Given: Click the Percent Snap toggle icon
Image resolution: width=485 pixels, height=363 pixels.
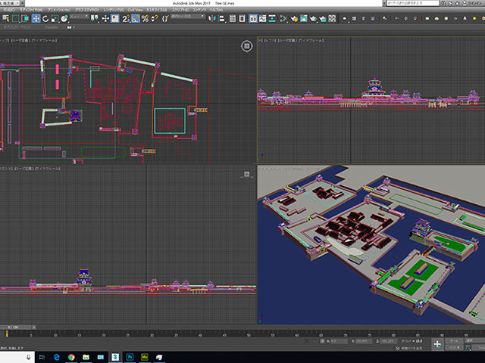Looking at the screenshot, I should pos(145,18).
